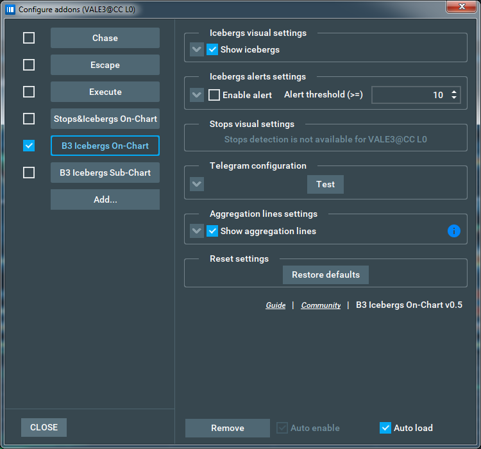Increase the alert threshold with the up arrow
Screen dimensions: 481x449
455,92
